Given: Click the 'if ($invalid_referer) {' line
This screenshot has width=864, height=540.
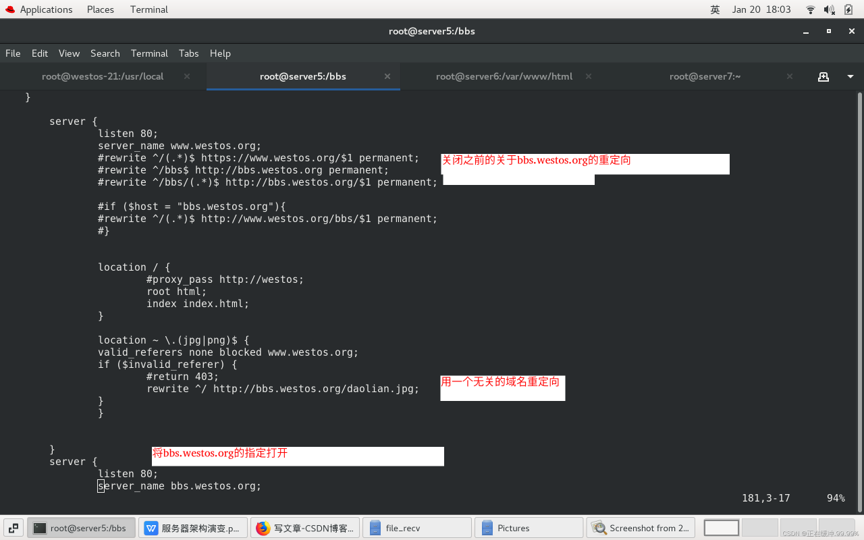Looking at the screenshot, I should [x=167, y=364].
